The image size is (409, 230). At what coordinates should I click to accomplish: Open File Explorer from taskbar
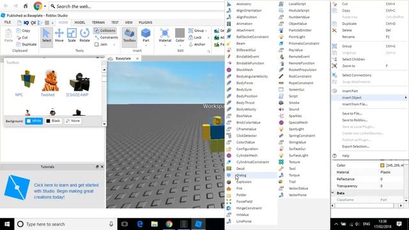tap(155, 224)
